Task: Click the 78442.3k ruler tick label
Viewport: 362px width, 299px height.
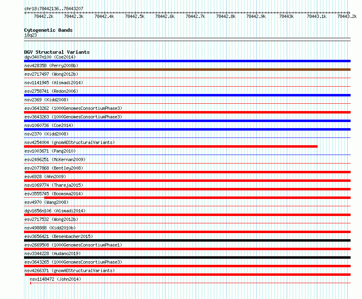Action: click(74, 16)
